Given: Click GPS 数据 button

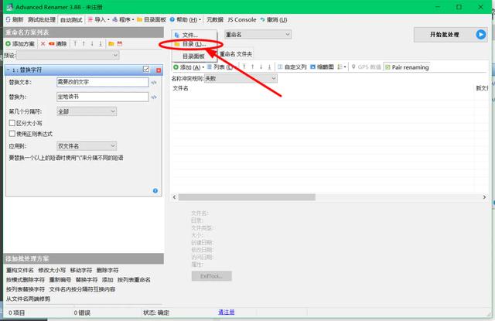Looking at the screenshot, I should pos(366,67).
